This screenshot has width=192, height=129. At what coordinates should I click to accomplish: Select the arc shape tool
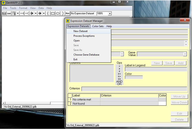pos(62,13)
